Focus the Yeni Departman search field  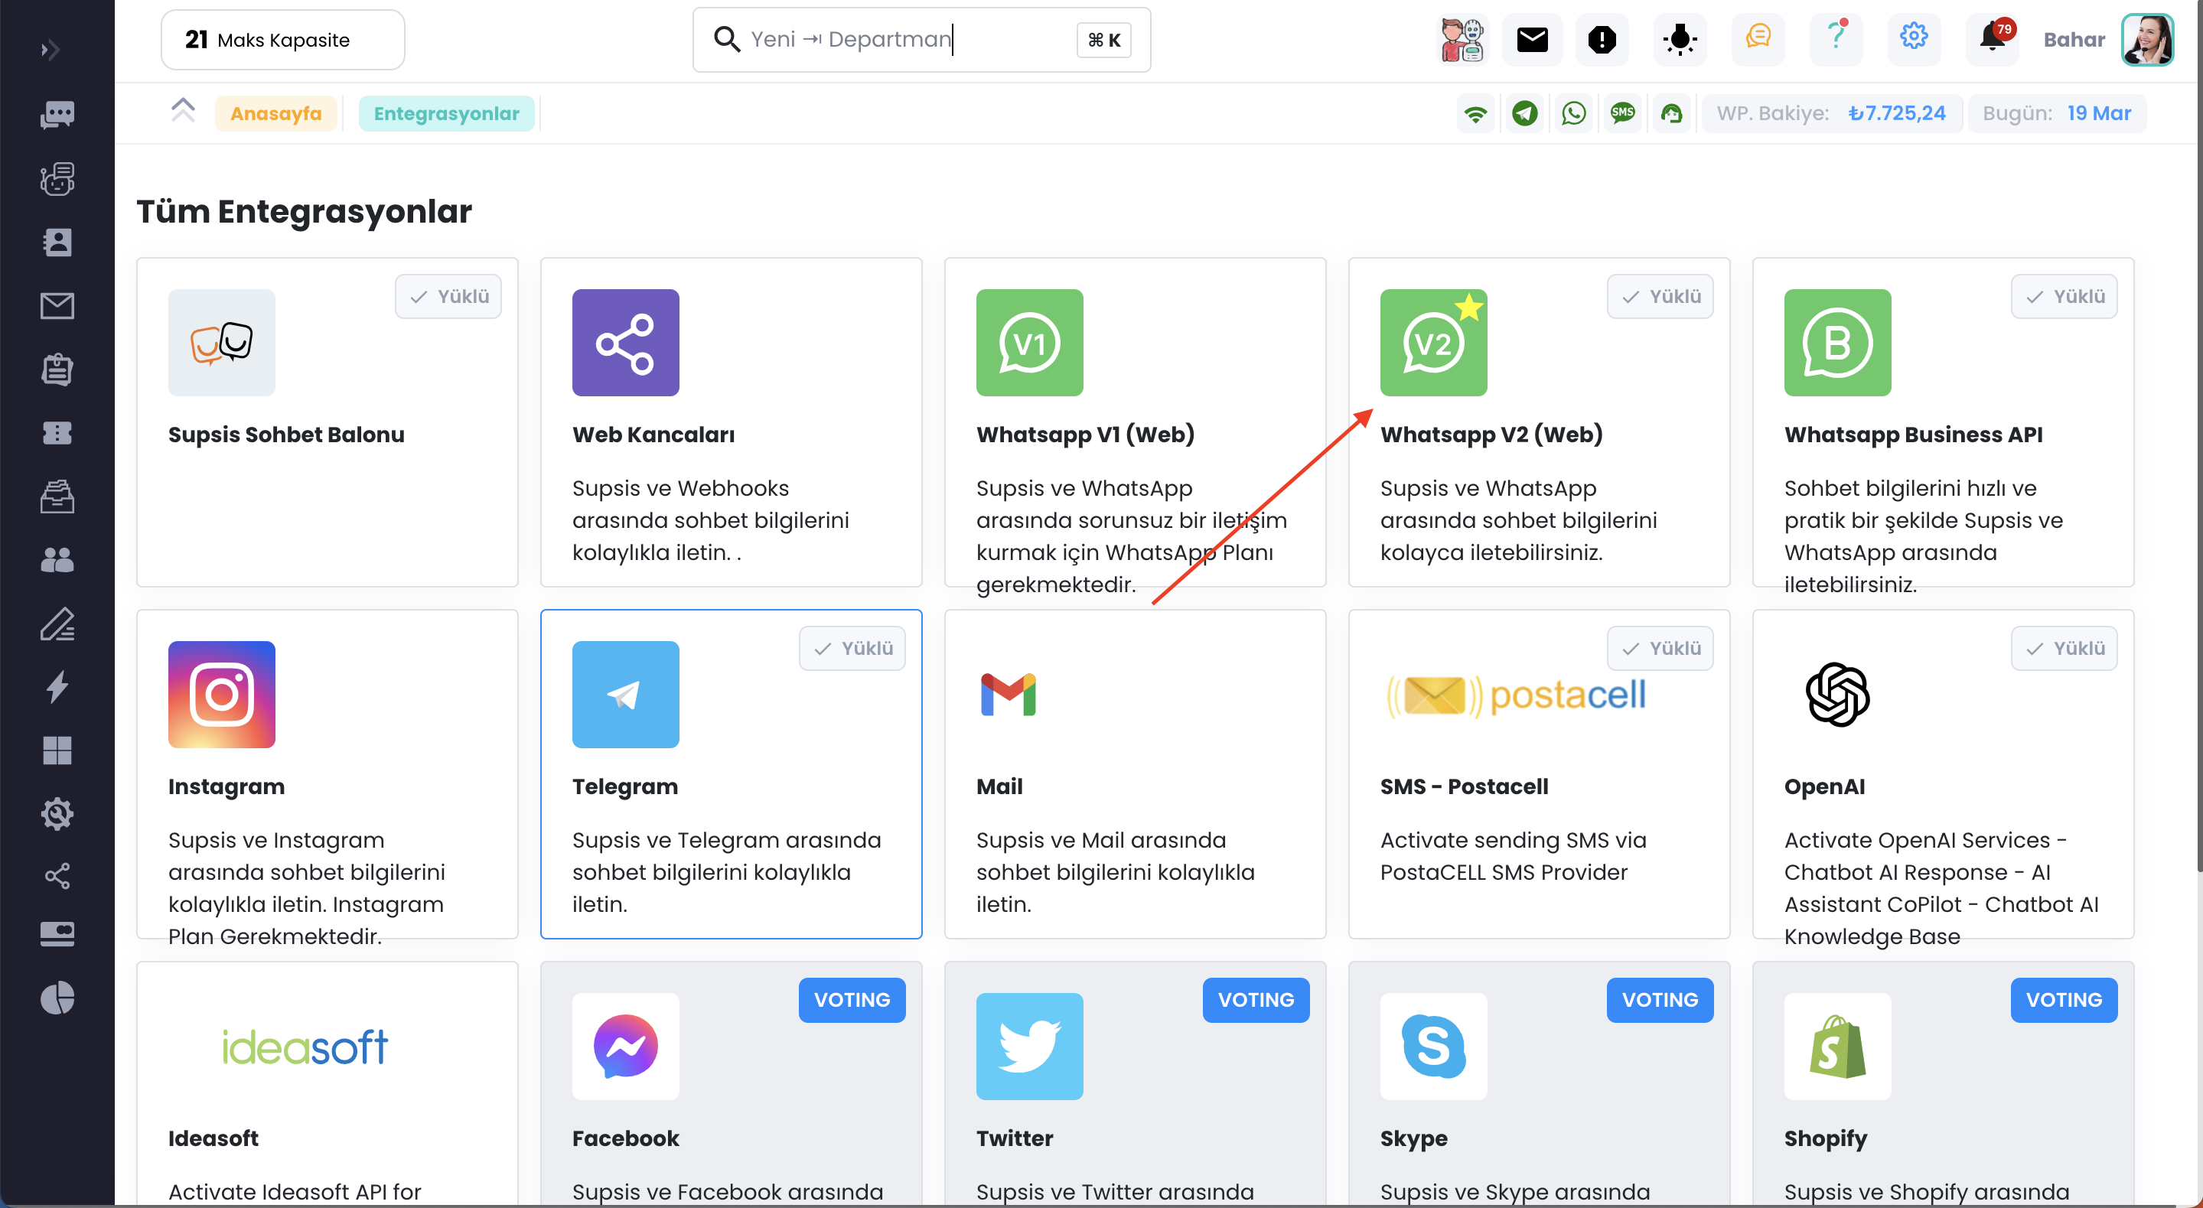(x=921, y=41)
